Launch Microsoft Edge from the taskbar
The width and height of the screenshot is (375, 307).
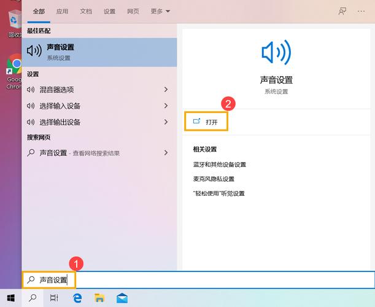click(x=77, y=298)
